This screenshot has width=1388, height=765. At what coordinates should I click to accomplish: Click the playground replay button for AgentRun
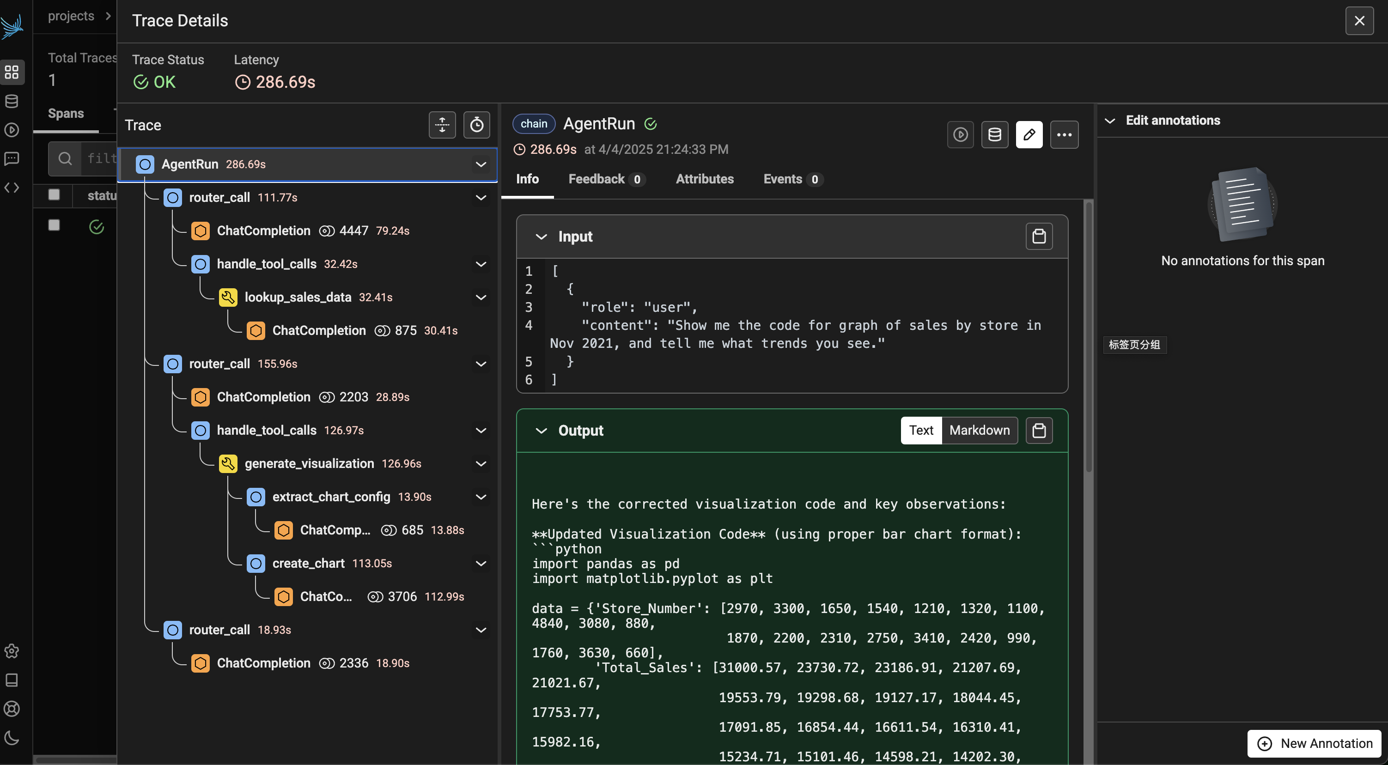[x=961, y=134]
